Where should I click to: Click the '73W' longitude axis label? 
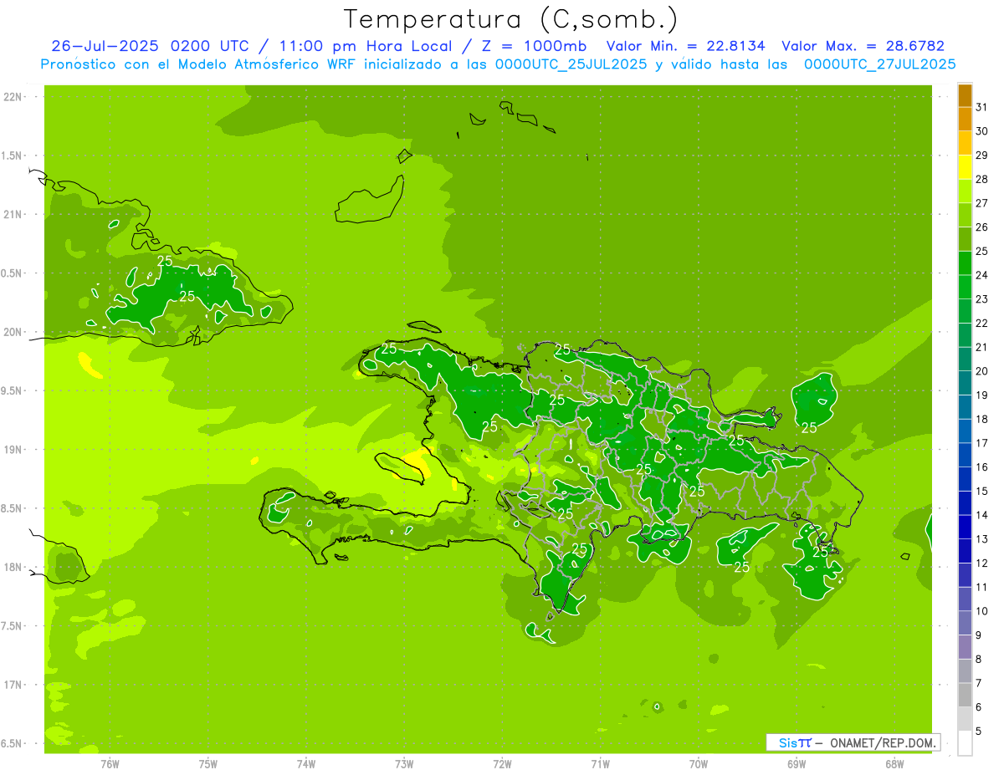(404, 764)
